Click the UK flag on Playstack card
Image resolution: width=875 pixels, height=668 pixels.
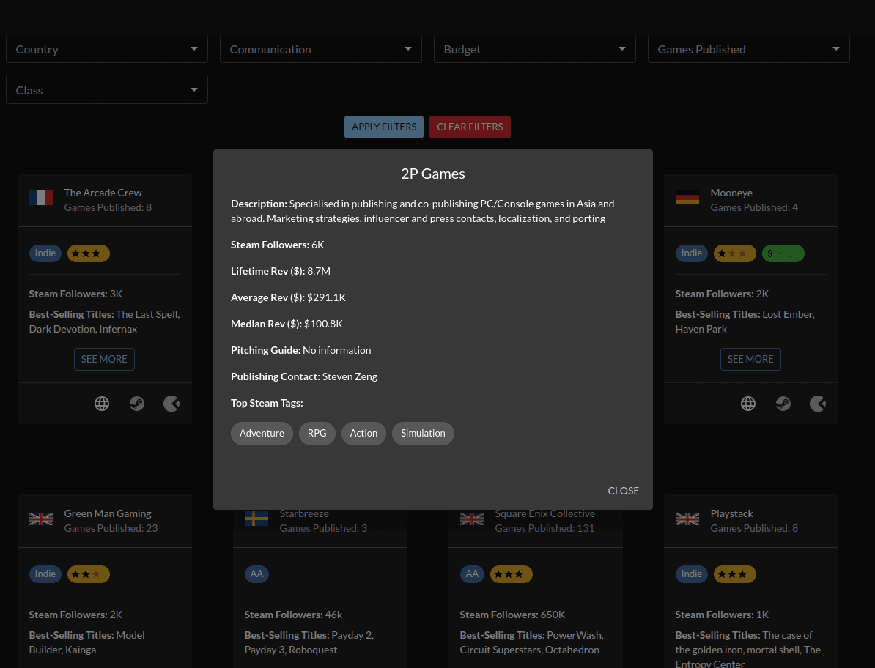tap(687, 519)
